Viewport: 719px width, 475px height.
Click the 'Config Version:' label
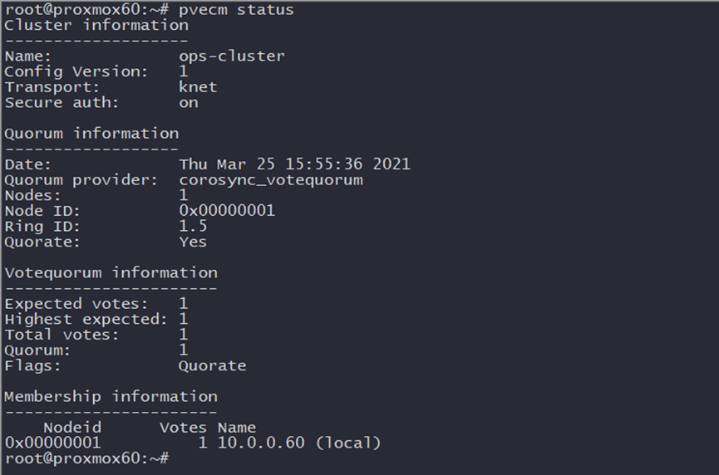pyautogui.click(x=76, y=72)
